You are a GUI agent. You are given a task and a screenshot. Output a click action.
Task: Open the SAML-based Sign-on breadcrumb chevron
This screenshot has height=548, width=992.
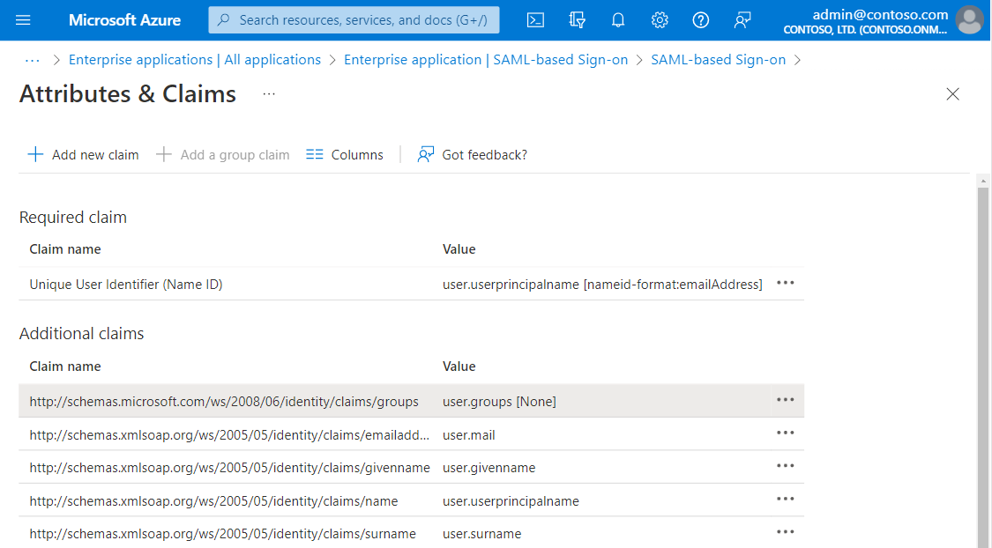point(799,59)
